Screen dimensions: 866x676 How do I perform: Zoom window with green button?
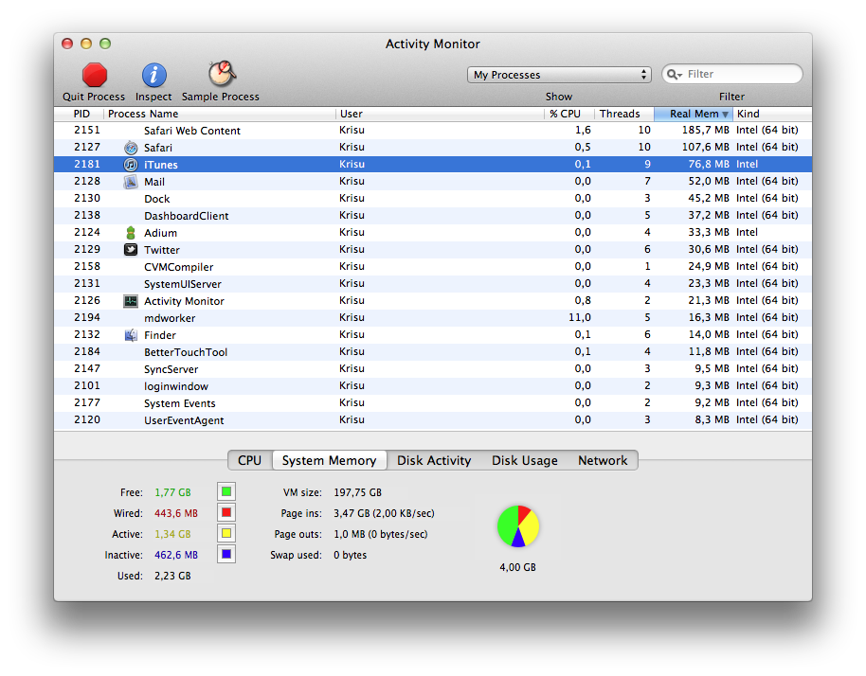click(105, 44)
